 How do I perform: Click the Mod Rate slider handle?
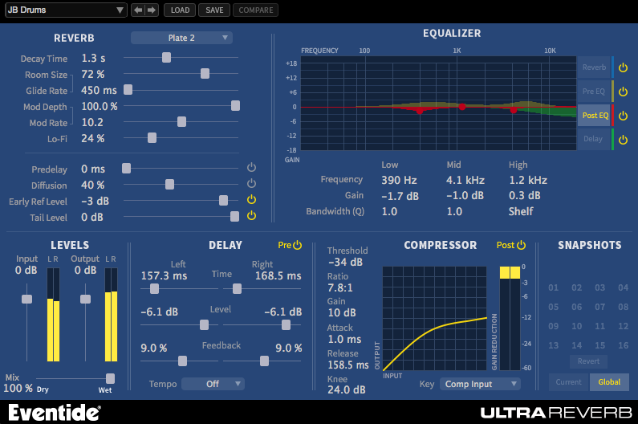(x=182, y=122)
